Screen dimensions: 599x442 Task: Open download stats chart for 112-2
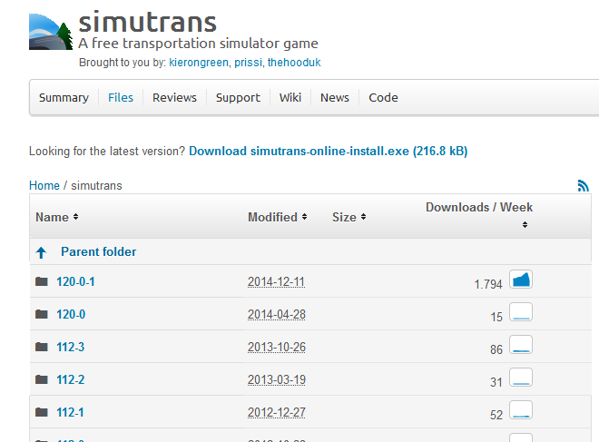pyautogui.click(x=521, y=378)
